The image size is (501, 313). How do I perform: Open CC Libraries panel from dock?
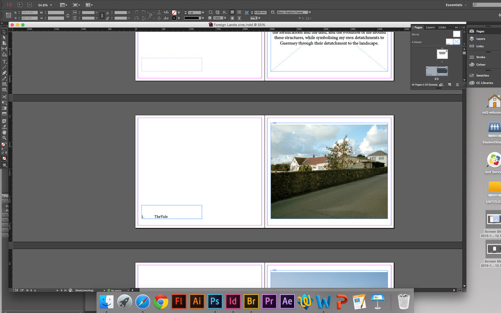(481, 83)
